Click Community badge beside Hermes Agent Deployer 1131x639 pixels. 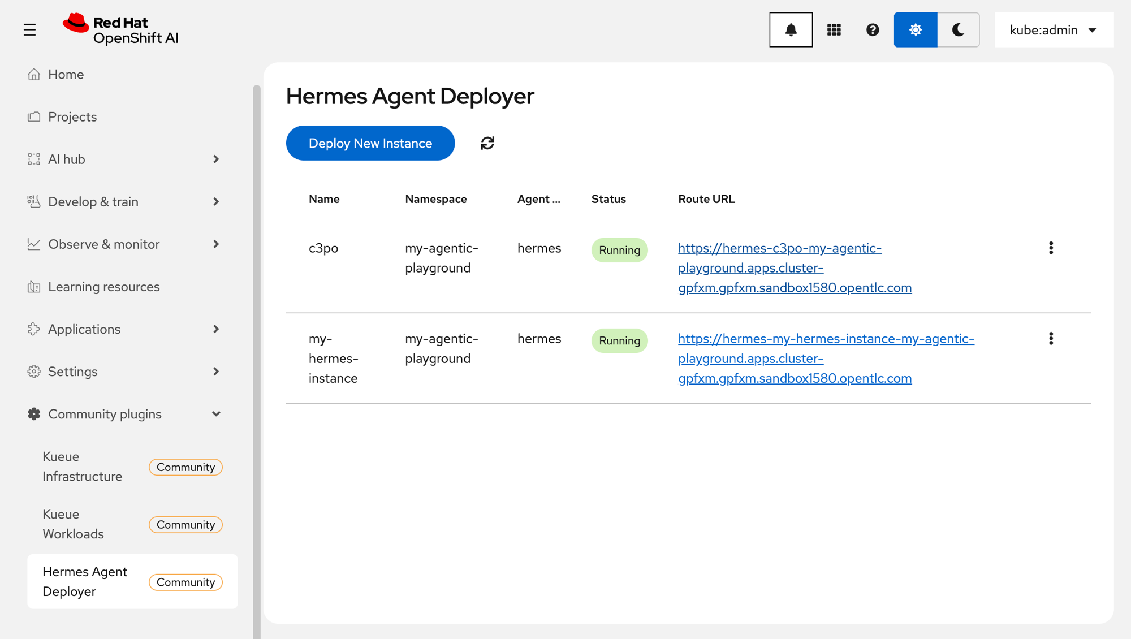pyautogui.click(x=185, y=582)
